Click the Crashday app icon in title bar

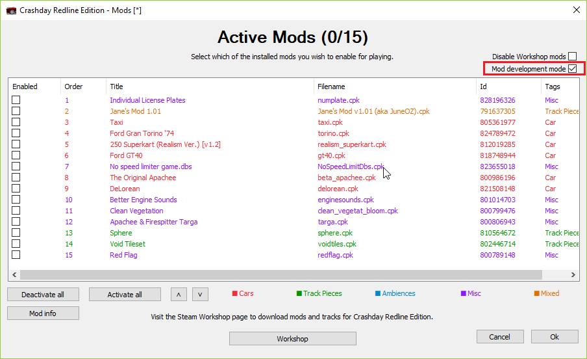[x=11, y=10]
